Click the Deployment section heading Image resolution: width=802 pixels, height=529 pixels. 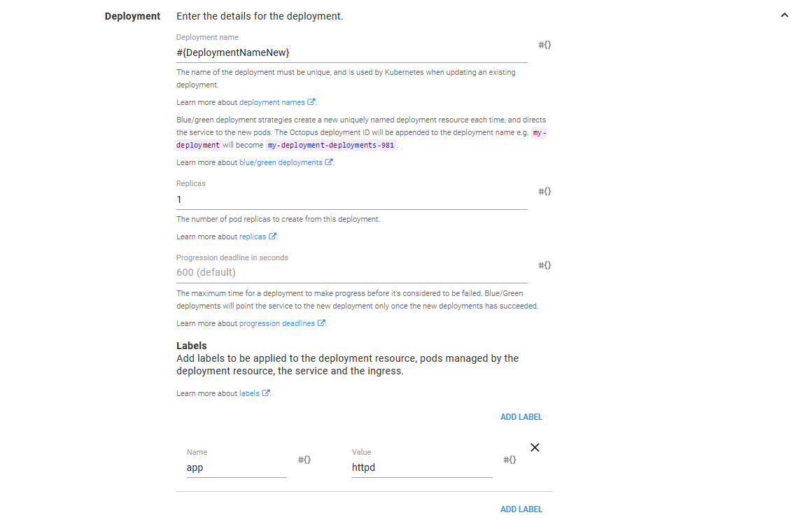click(x=132, y=16)
